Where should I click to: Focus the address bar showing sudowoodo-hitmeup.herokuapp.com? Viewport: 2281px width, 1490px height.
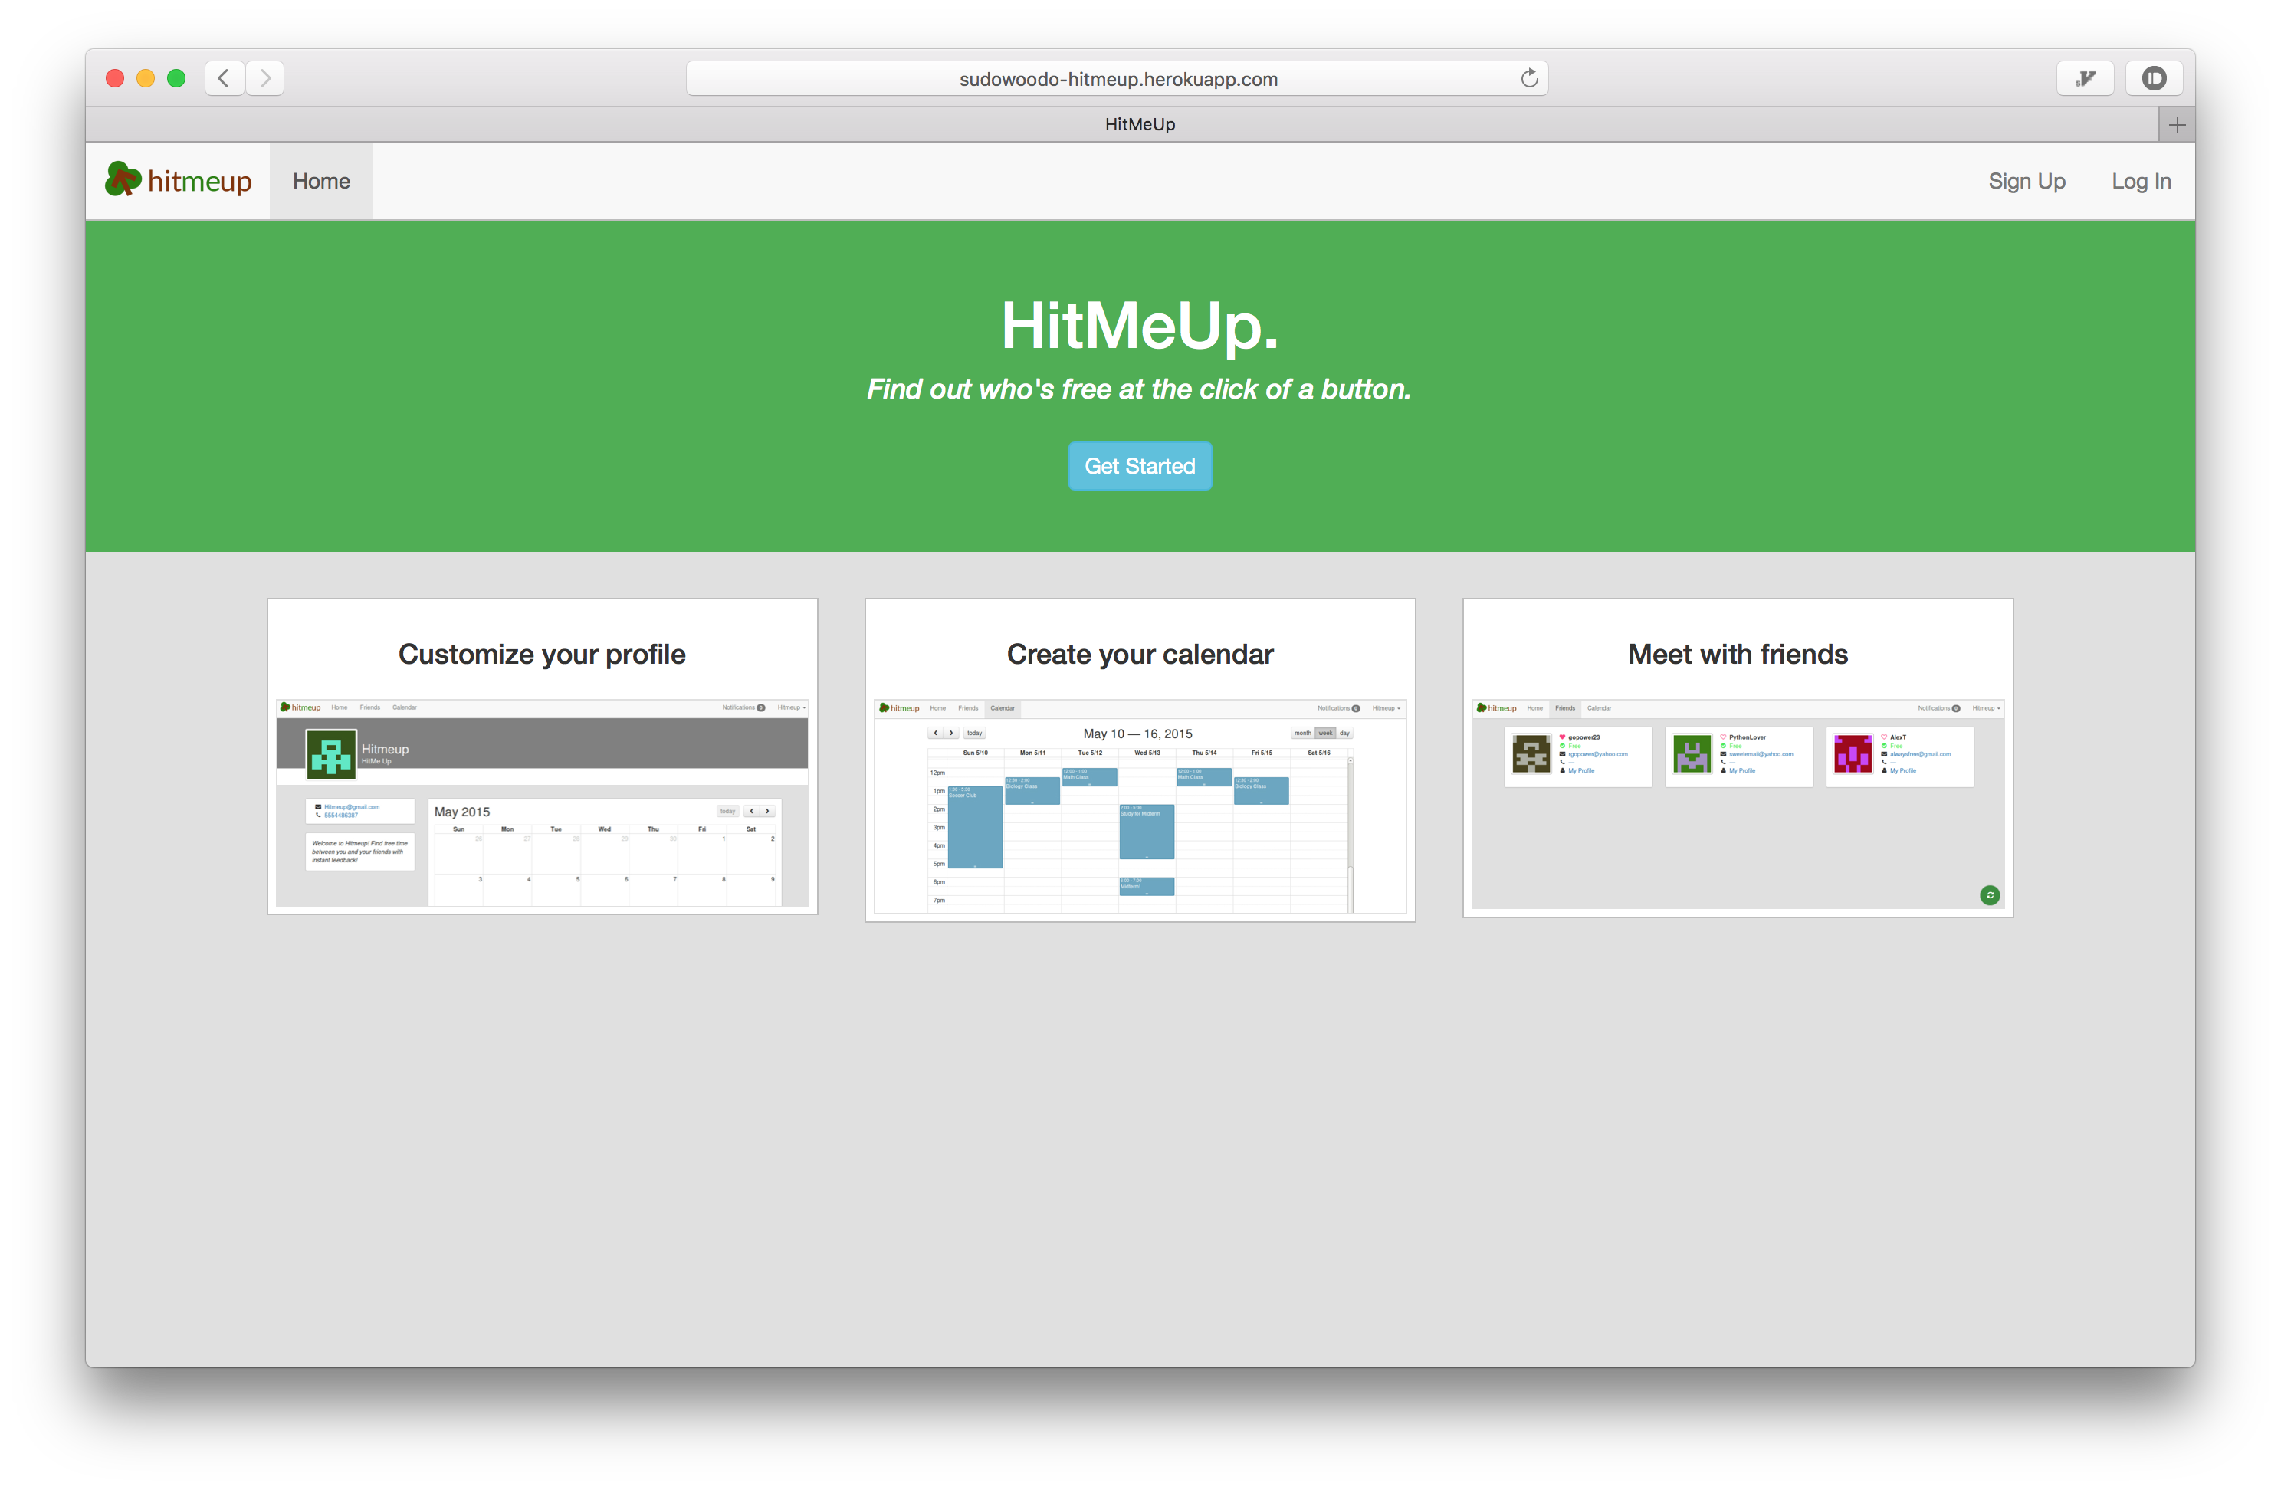(1118, 79)
